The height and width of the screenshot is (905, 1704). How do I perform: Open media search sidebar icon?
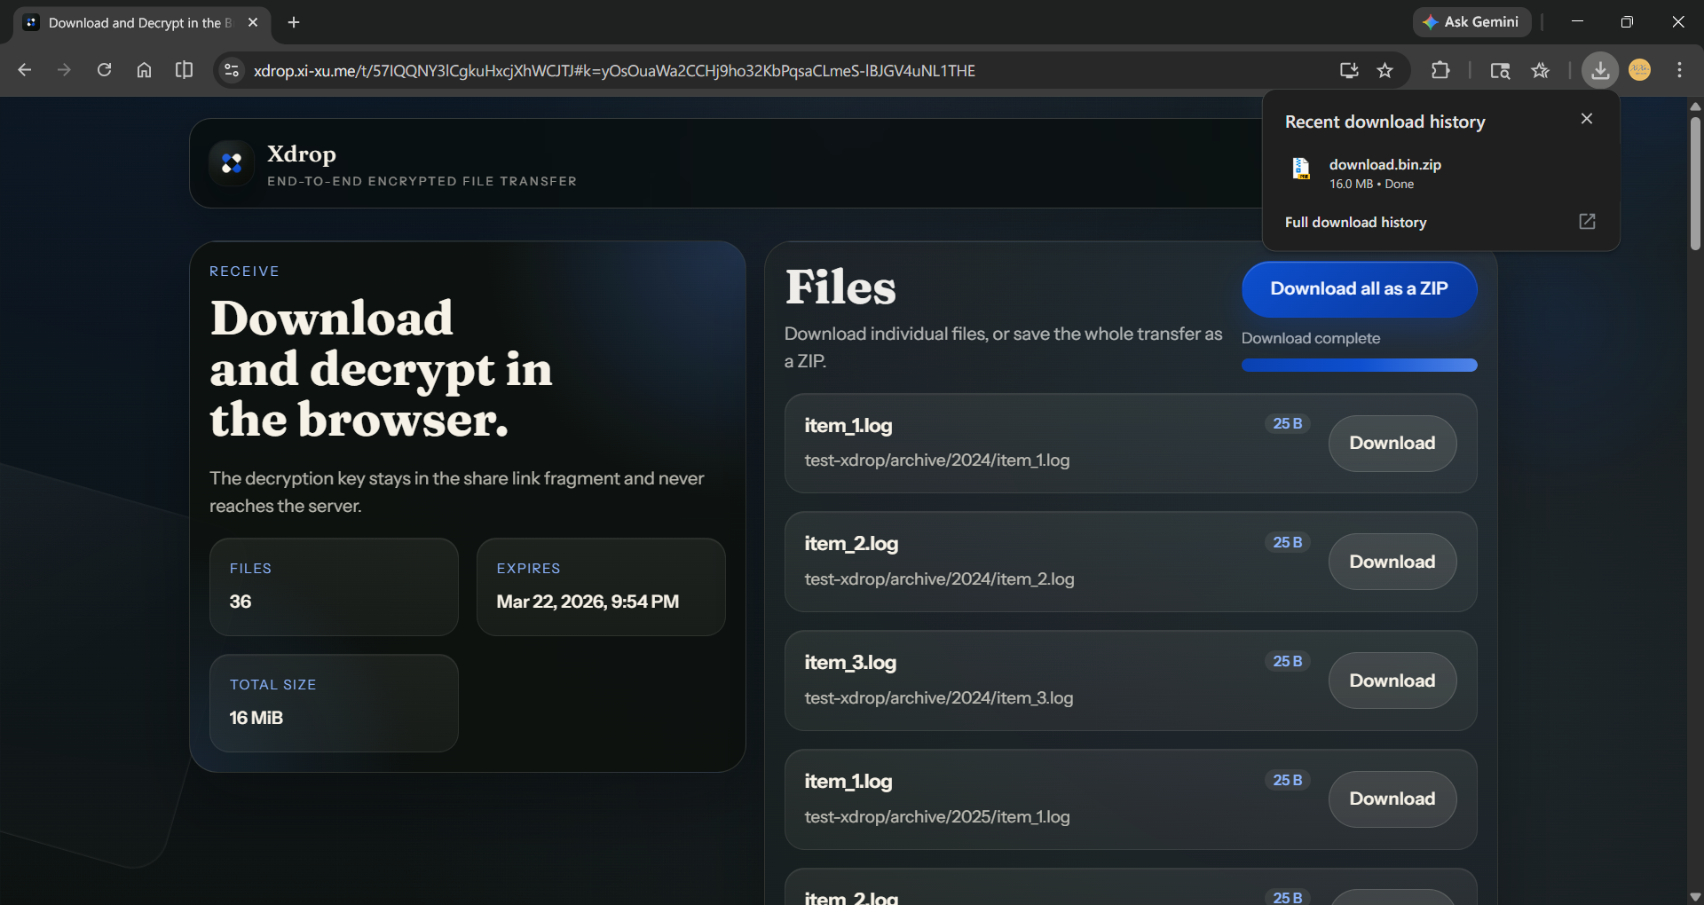[x=1500, y=70]
